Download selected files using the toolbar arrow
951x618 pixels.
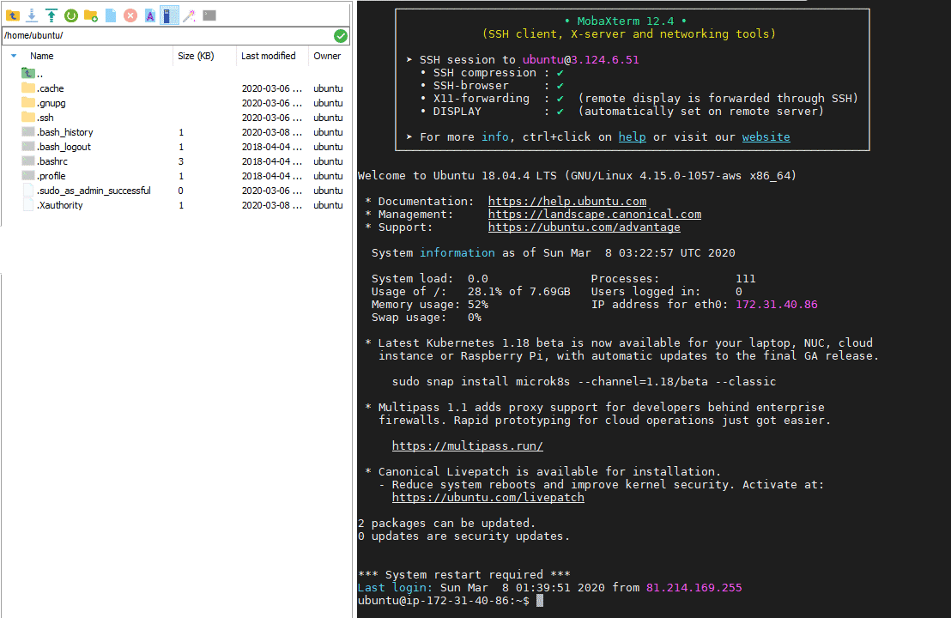pyautogui.click(x=32, y=15)
